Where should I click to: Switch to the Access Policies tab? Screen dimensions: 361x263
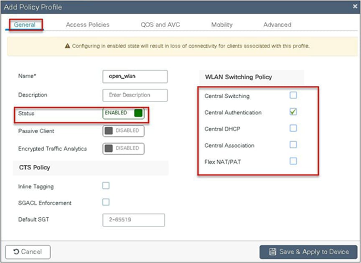[87, 25]
